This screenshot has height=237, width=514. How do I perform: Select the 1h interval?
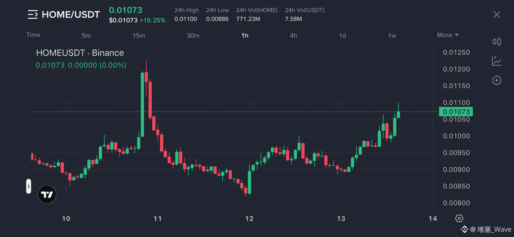point(245,35)
